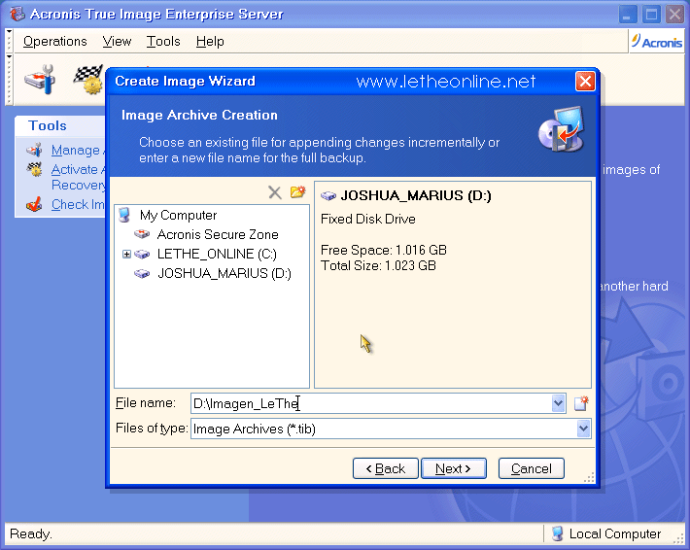Expand the LETHE_ONLINE (C:) tree node
Viewport: 690px width, 550px height.
[x=126, y=254]
